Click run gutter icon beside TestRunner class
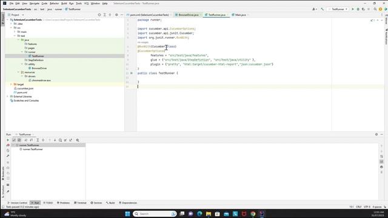The height and width of the screenshot is (218, 388). 132,73
